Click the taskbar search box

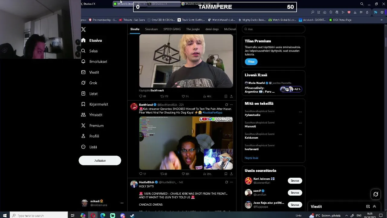pyautogui.click(x=39, y=216)
